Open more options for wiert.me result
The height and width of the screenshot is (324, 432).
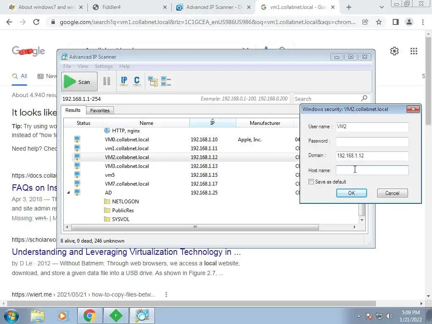point(166,294)
